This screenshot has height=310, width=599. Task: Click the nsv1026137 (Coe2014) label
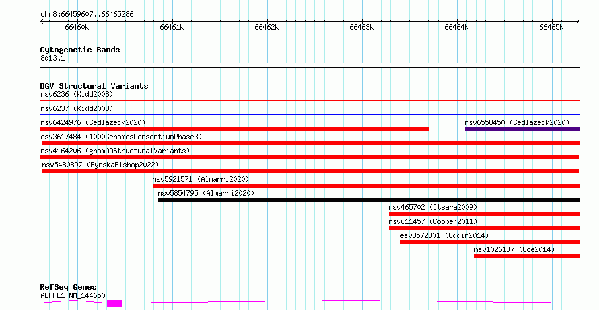click(514, 249)
